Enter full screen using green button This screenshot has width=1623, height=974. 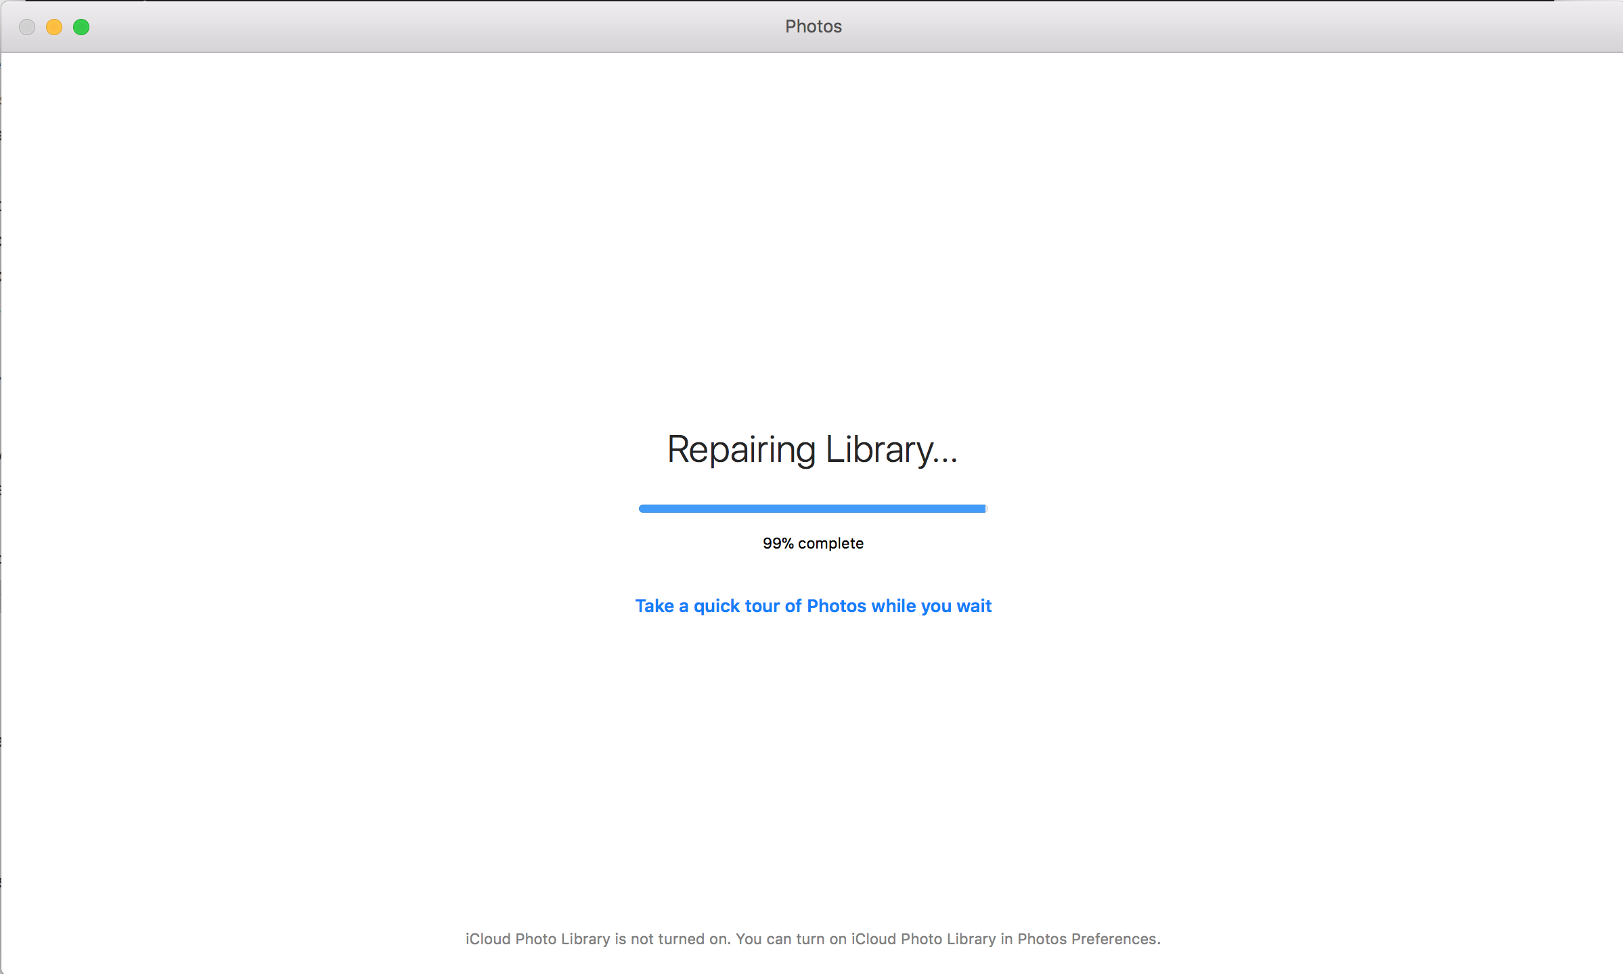coord(81,27)
